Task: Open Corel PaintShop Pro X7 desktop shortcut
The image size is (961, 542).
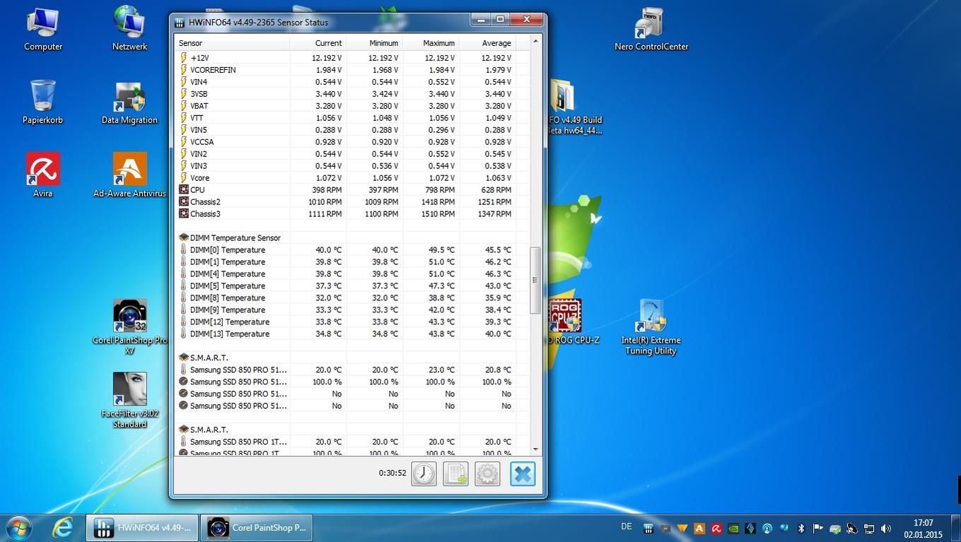Action: (x=130, y=327)
